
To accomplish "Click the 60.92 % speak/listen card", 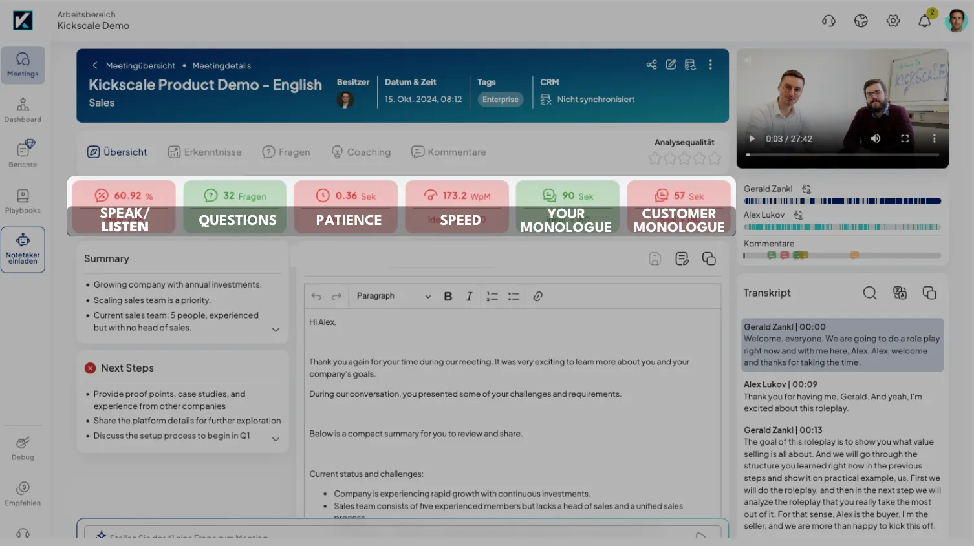I will tap(124, 207).
